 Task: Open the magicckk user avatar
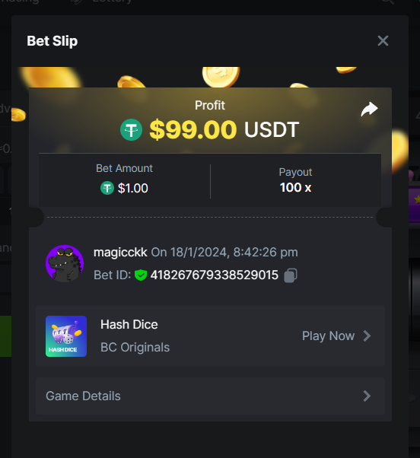(65, 263)
